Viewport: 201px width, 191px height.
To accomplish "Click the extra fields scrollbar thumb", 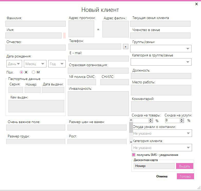I will [131, 127].
